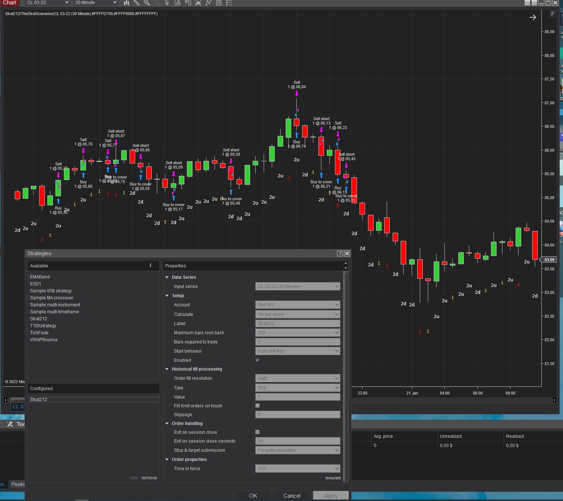Toggle the Enabled checkbox
563x501 pixels.
click(257, 360)
